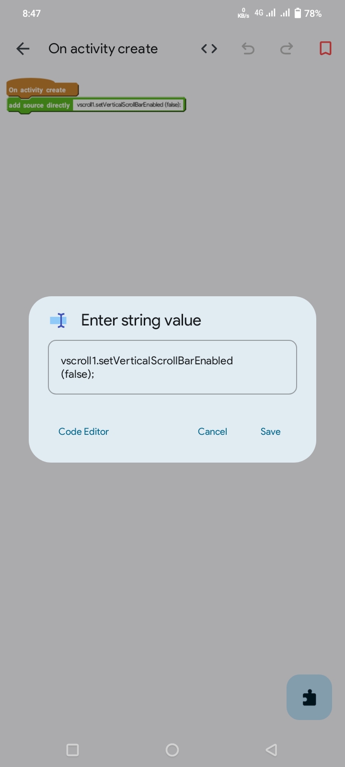This screenshot has height=767, width=345.
Task: Tap the Android recent apps square button
Action: point(72,750)
